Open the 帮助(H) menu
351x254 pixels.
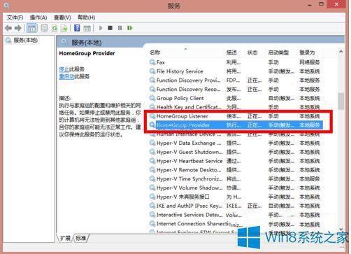tap(86, 17)
